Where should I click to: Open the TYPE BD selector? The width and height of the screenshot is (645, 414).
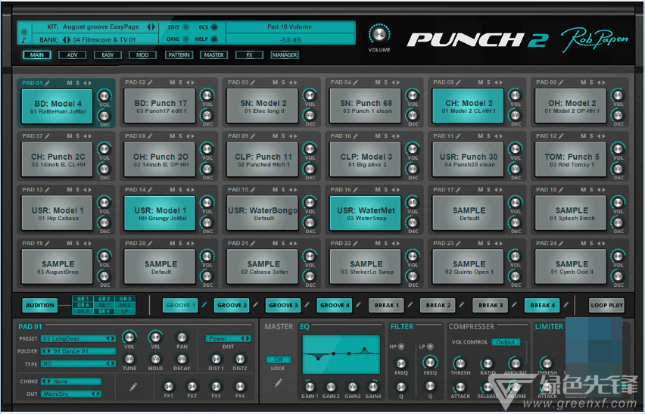[x=78, y=364]
